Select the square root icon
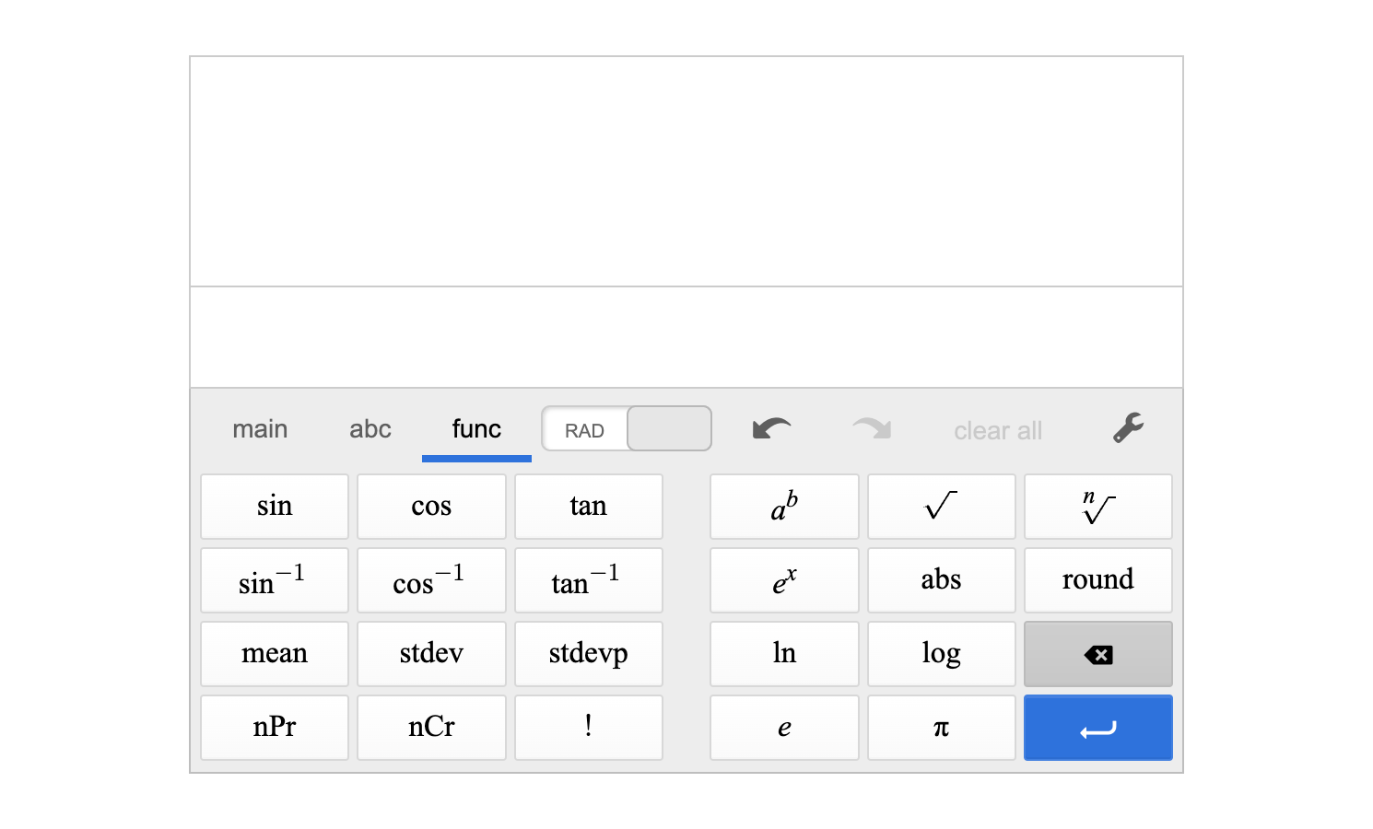The width and height of the screenshot is (1373, 829). click(941, 506)
